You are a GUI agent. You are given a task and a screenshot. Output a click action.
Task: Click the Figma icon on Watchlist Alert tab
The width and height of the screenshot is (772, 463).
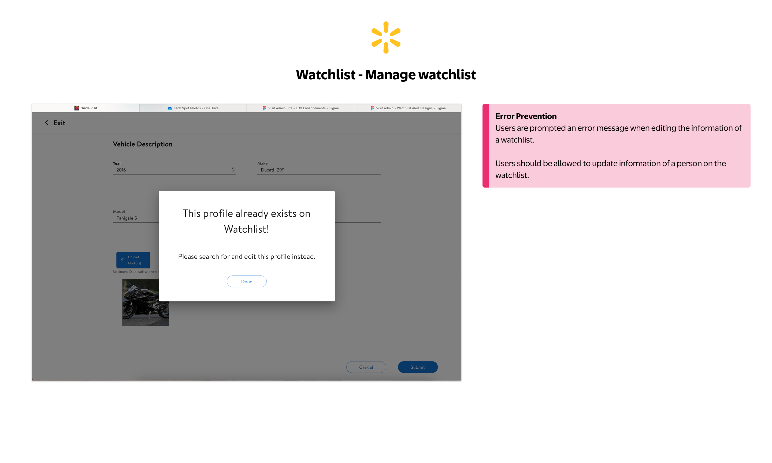[x=372, y=108]
